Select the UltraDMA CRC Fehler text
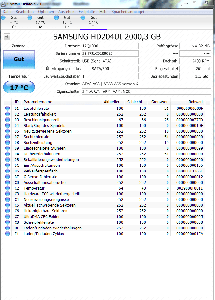 41,216
